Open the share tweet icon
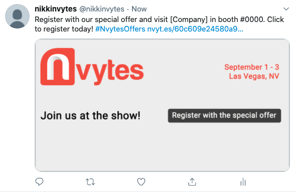This screenshot has height=192, width=296. [x=192, y=181]
